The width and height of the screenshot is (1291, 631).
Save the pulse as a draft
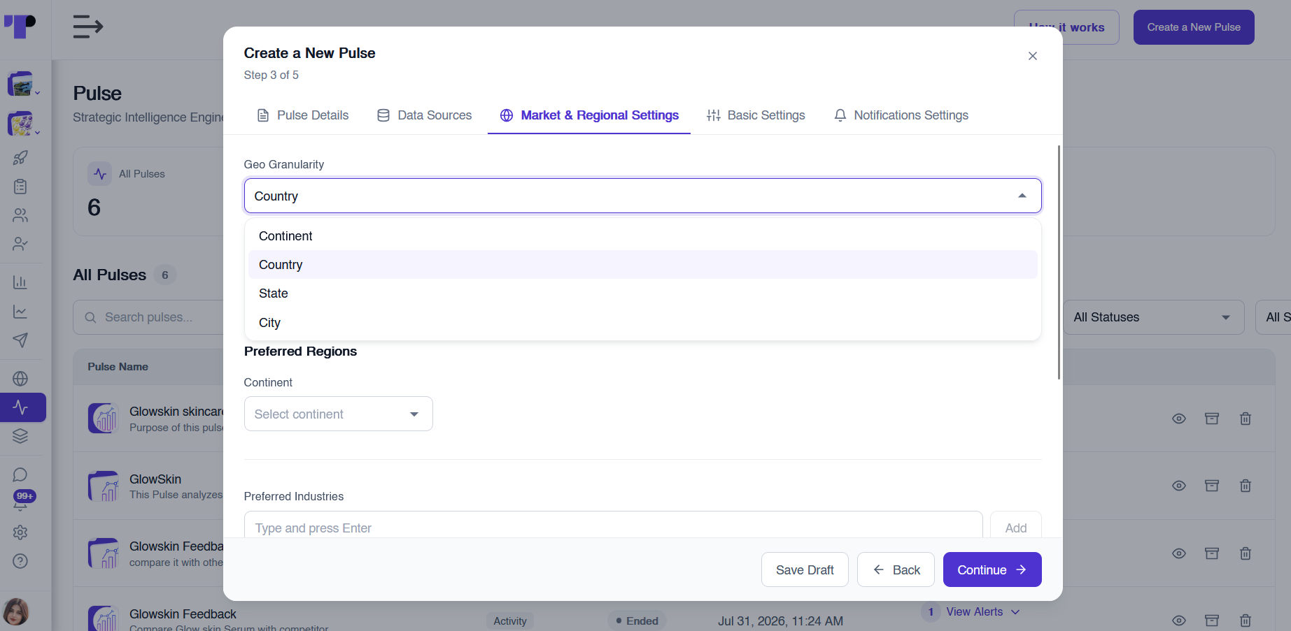805,570
